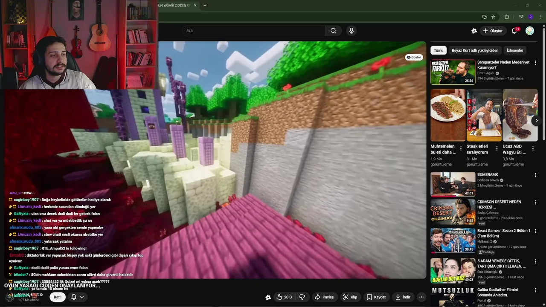Expand the subscription bell notification dropdown
Screen dimensions: 546x307
(x=77, y=297)
